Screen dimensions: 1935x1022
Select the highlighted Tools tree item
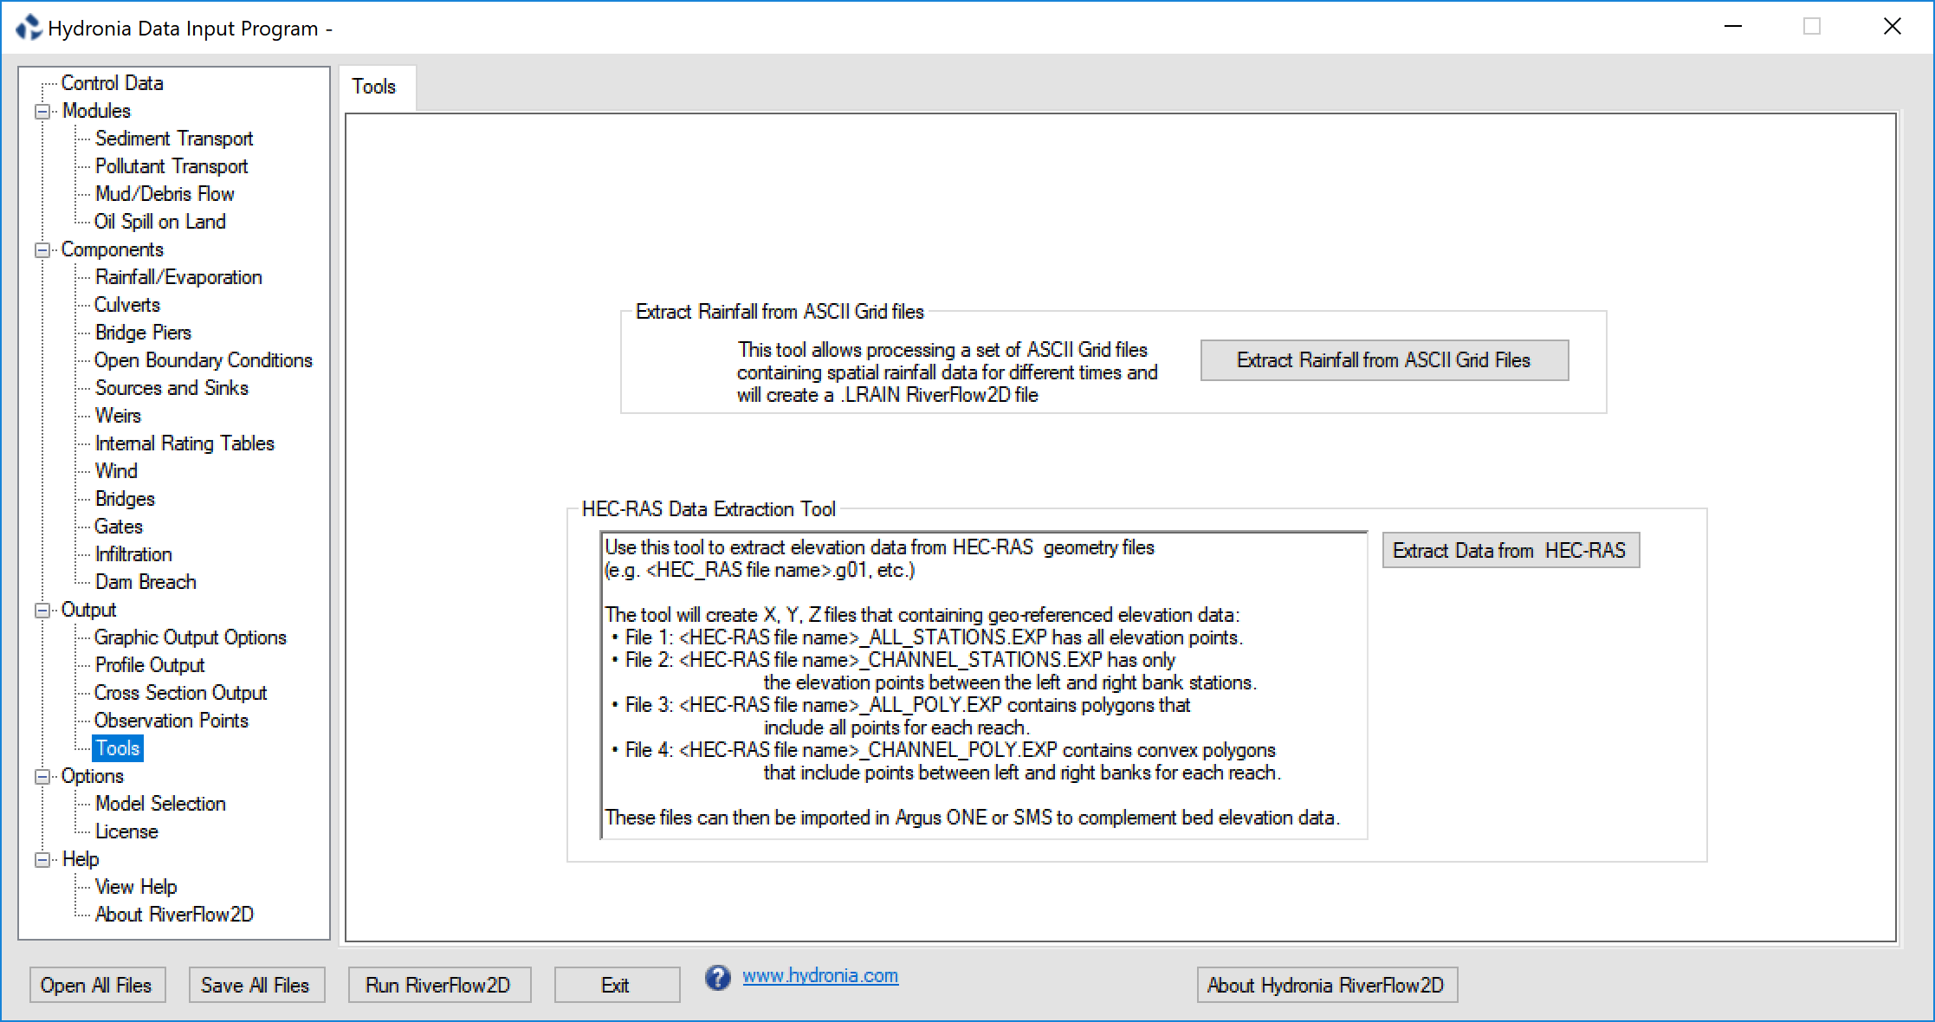click(118, 748)
